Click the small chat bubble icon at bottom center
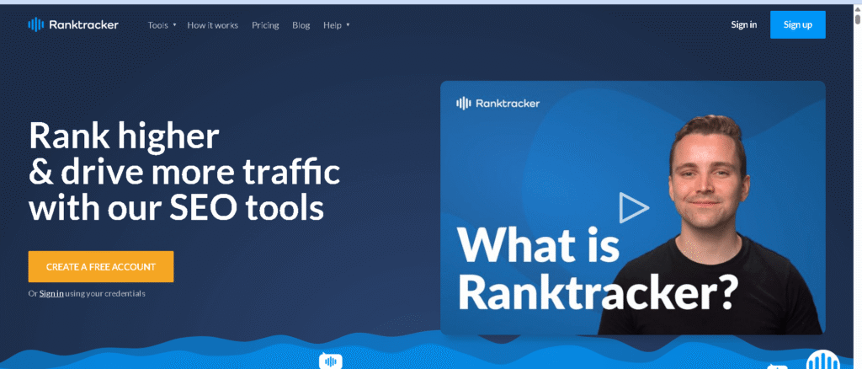 pyautogui.click(x=331, y=361)
